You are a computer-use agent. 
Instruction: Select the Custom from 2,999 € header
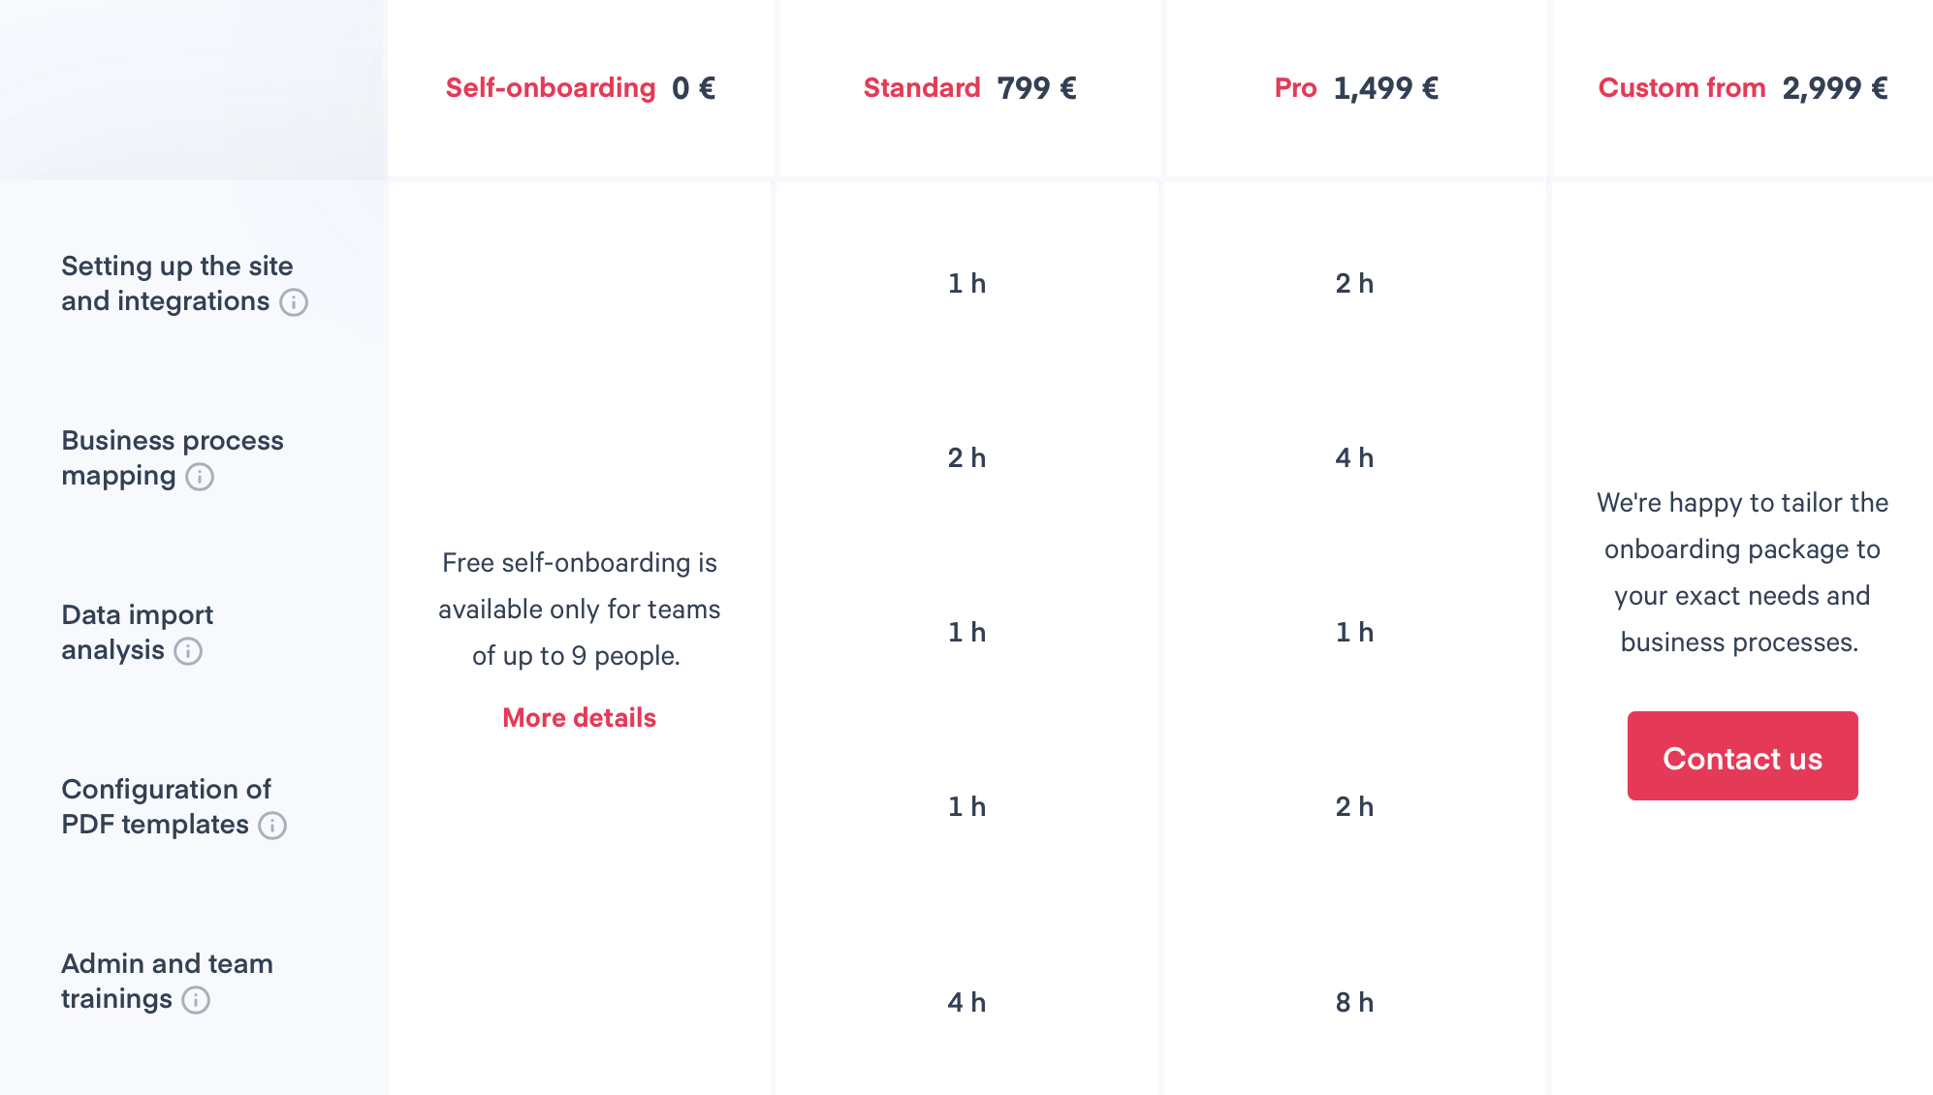[1742, 88]
